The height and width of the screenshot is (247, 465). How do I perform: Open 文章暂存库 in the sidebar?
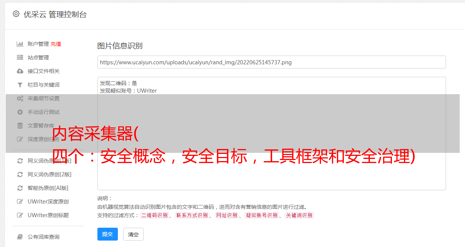tap(41, 126)
